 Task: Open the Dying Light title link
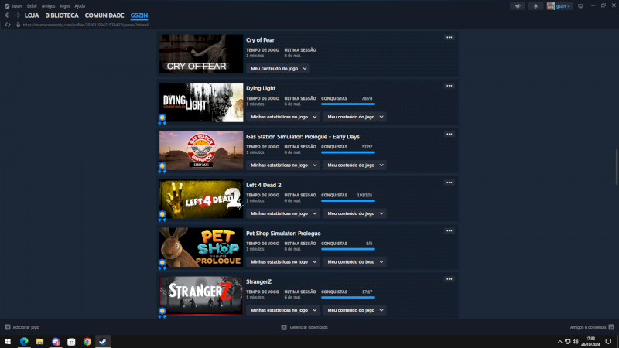pyautogui.click(x=261, y=88)
